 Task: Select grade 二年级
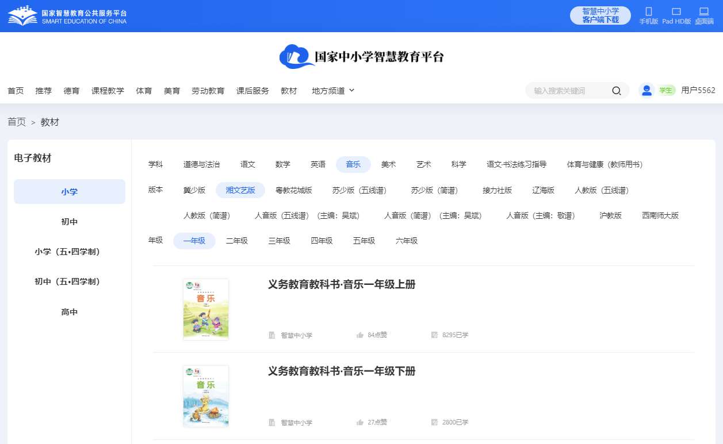click(x=237, y=241)
